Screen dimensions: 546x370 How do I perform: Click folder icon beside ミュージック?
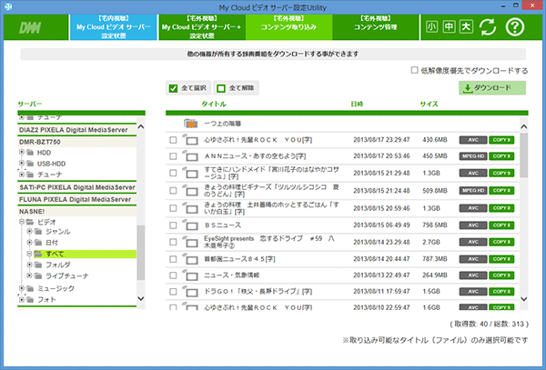(30, 288)
